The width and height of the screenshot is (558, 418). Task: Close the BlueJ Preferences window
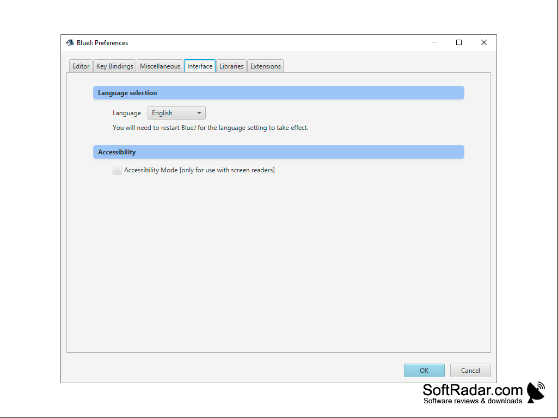pyautogui.click(x=484, y=42)
